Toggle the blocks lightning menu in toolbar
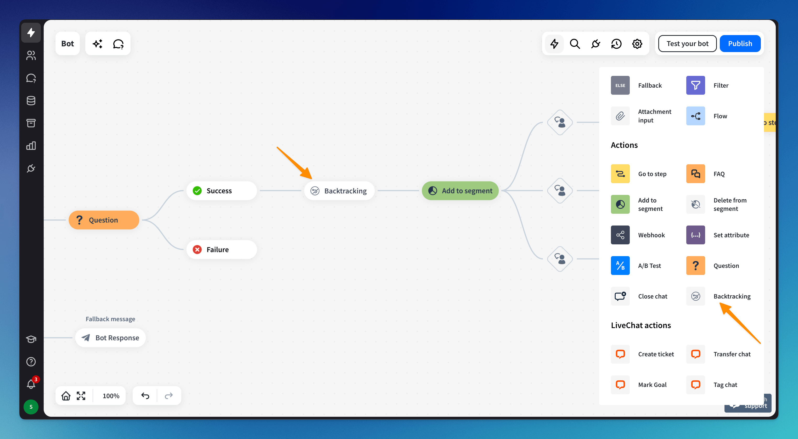 click(x=554, y=44)
